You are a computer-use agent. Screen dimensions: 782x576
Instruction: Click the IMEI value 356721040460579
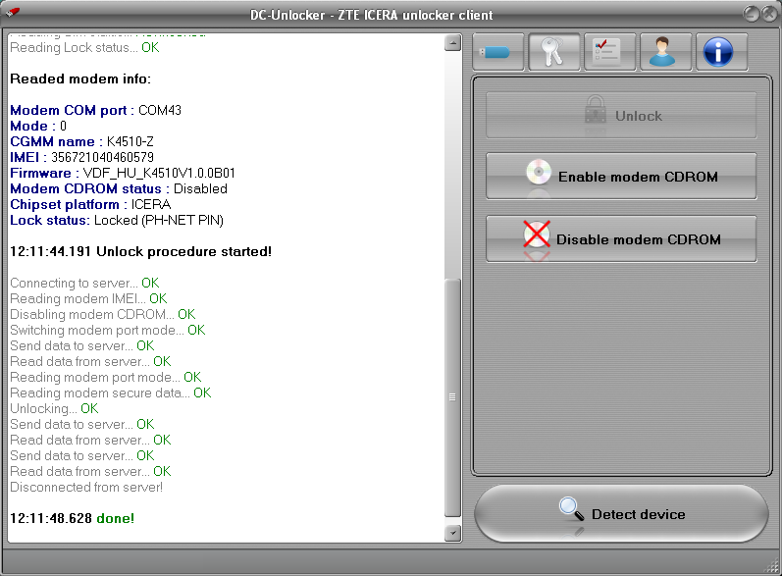click(102, 158)
